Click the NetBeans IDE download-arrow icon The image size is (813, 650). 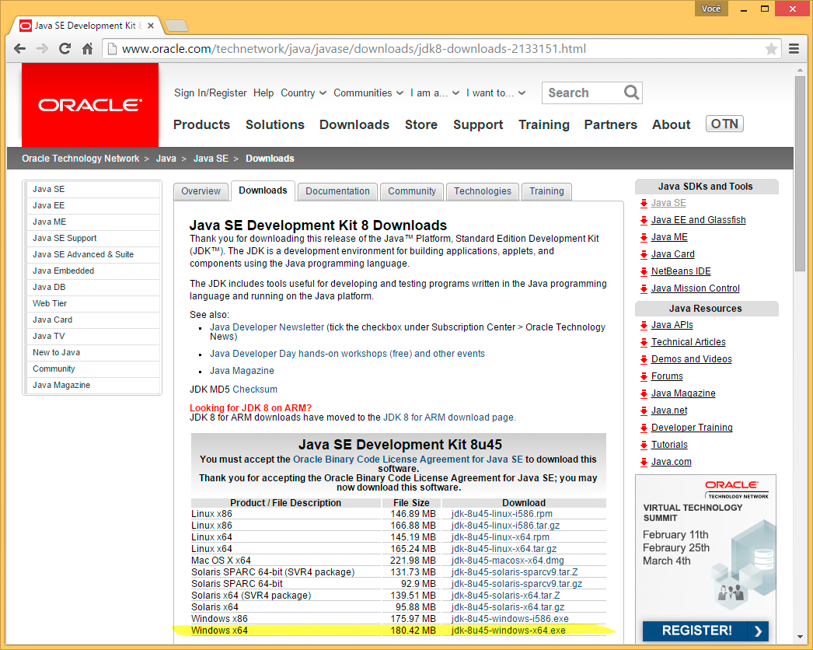coord(644,272)
